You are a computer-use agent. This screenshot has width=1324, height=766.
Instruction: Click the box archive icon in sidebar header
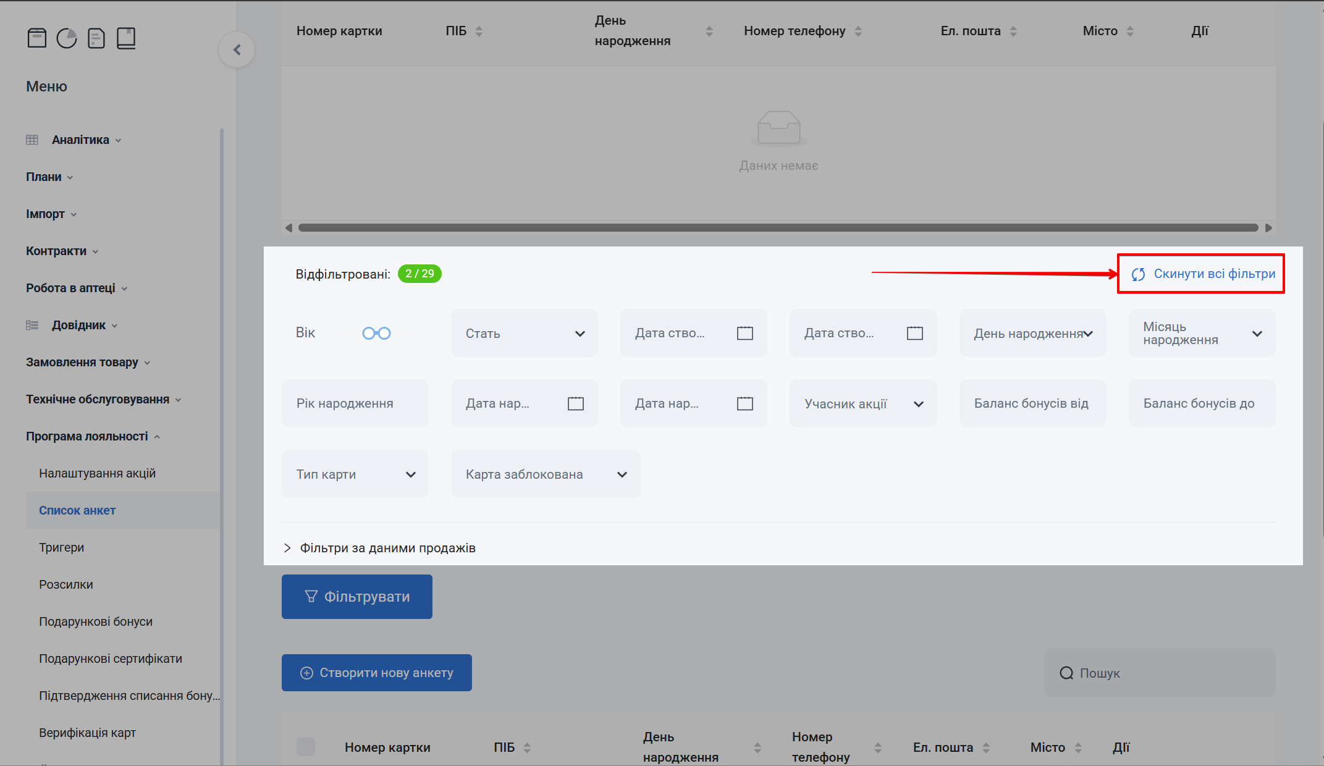(x=37, y=38)
